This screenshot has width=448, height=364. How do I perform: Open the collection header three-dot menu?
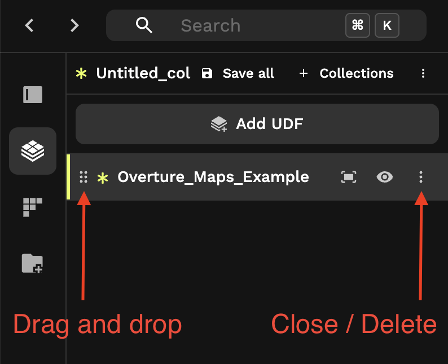coord(423,73)
